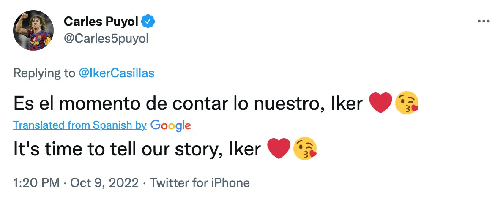Click the red heart in Spanish tweet
503x201 pixels.
click(380, 103)
